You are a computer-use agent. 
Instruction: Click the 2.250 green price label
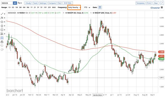coord(161,59)
